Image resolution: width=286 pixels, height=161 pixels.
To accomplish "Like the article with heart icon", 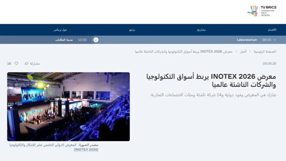I will [x=16, y=63].
